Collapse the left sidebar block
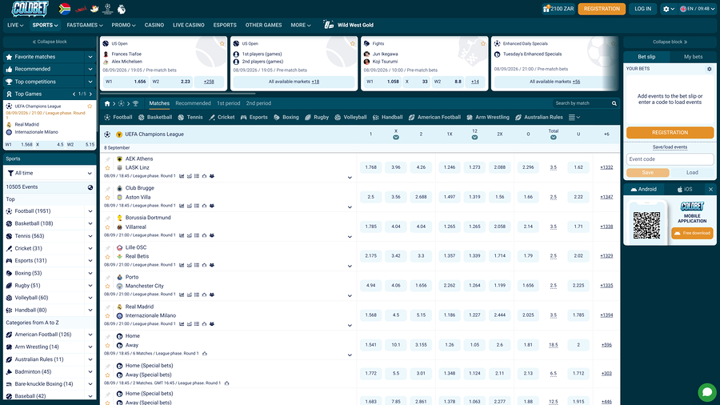The image size is (720, 405). 49,42
